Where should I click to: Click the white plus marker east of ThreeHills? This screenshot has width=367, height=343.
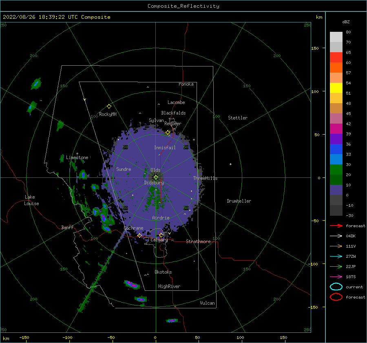click(230, 164)
